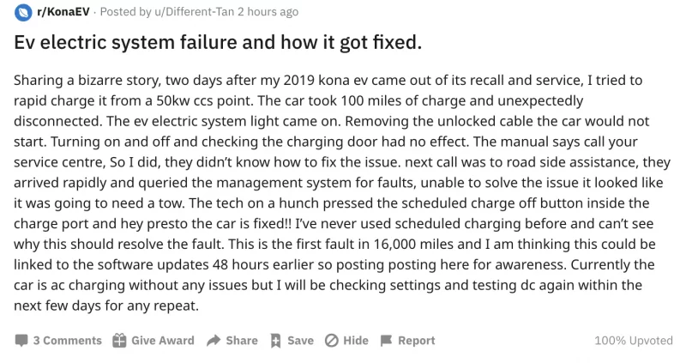Viewport: 686px width, 363px height.
Task: Choose the "Hide" label
Action: [356, 341]
